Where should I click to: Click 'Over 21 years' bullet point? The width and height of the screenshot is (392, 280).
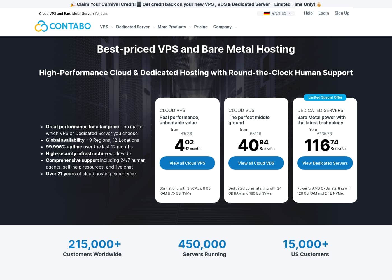91,174
